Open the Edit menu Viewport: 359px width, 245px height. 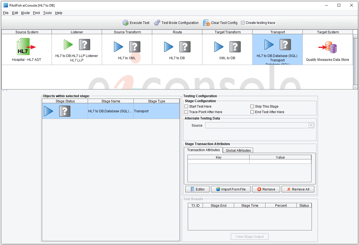click(x=15, y=13)
